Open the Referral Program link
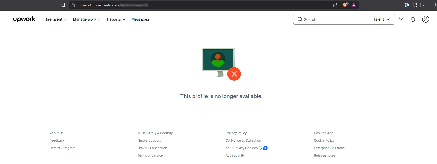Screen dimensions: 437x164 (x=62, y=148)
